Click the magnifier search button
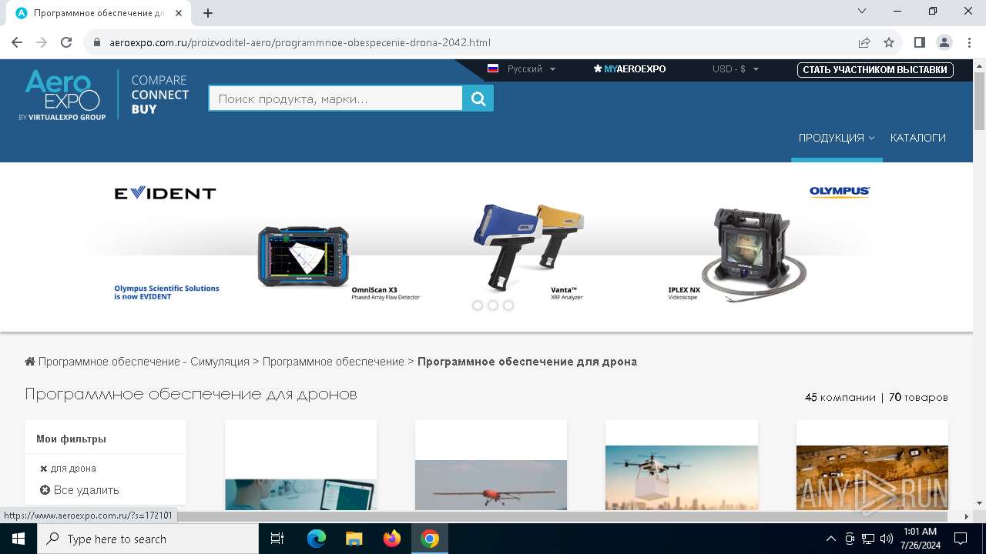 (x=478, y=98)
